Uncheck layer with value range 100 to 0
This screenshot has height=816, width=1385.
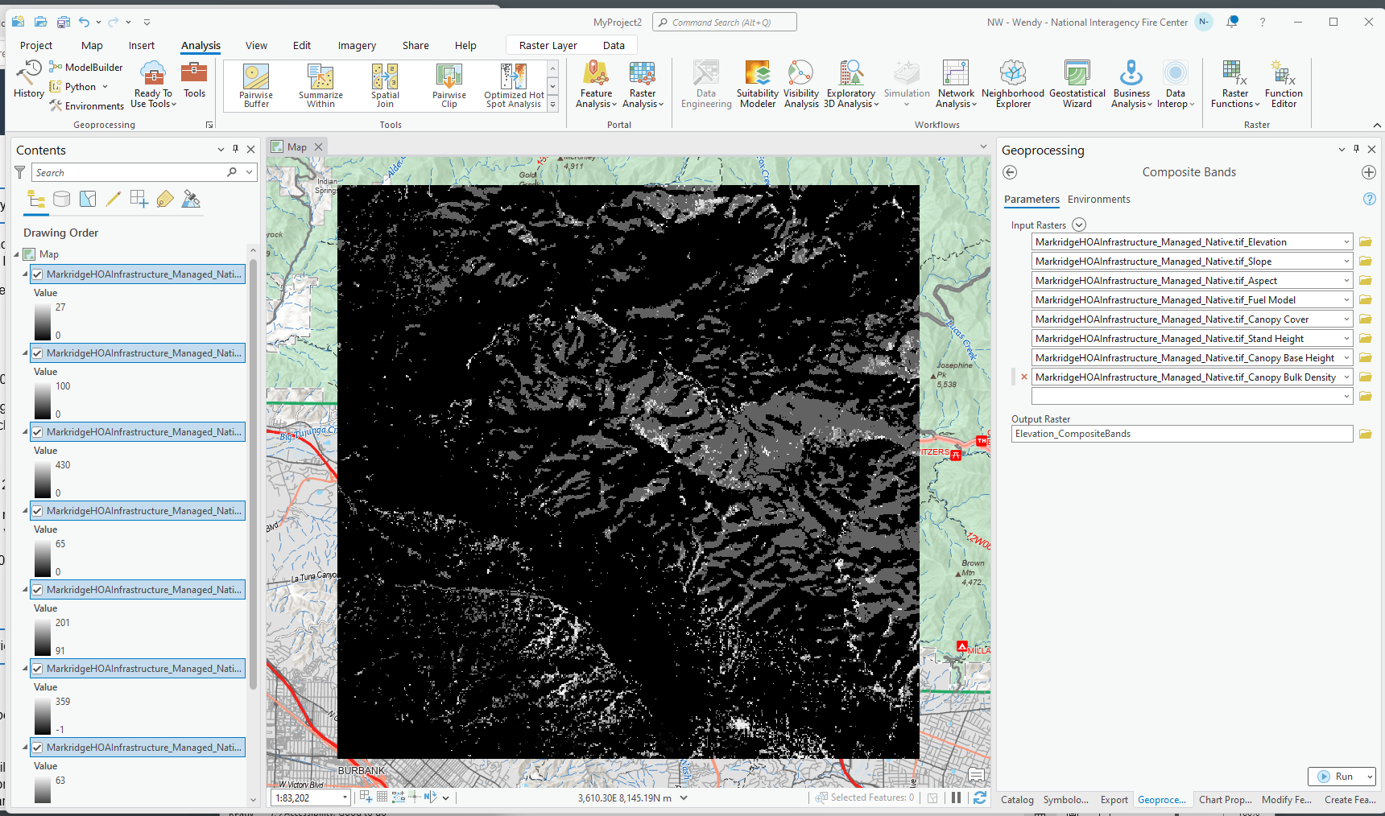coord(37,353)
